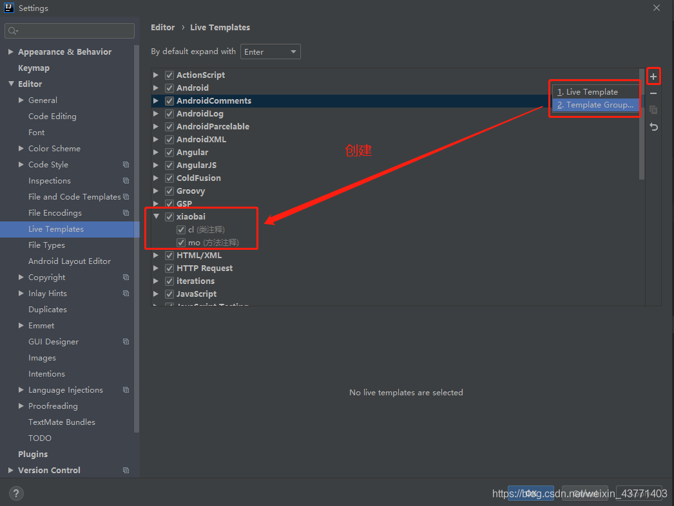
Task: Open the Plugins settings page
Action: 33,454
